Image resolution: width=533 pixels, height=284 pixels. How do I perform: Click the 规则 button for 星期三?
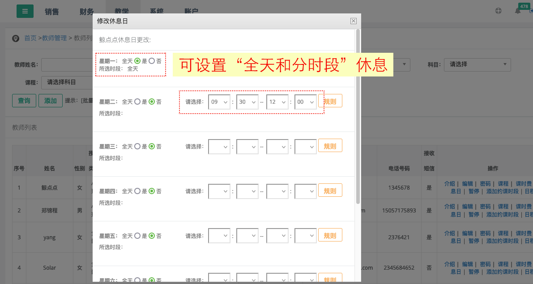[x=330, y=146]
